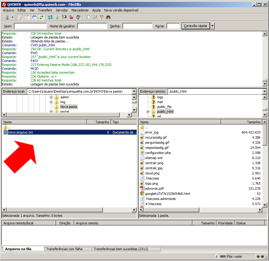Image resolution: width=269 pixels, height=261 pixels.
Task: Open the Site Manager dropdown arrow
Action: tap(12, 17)
